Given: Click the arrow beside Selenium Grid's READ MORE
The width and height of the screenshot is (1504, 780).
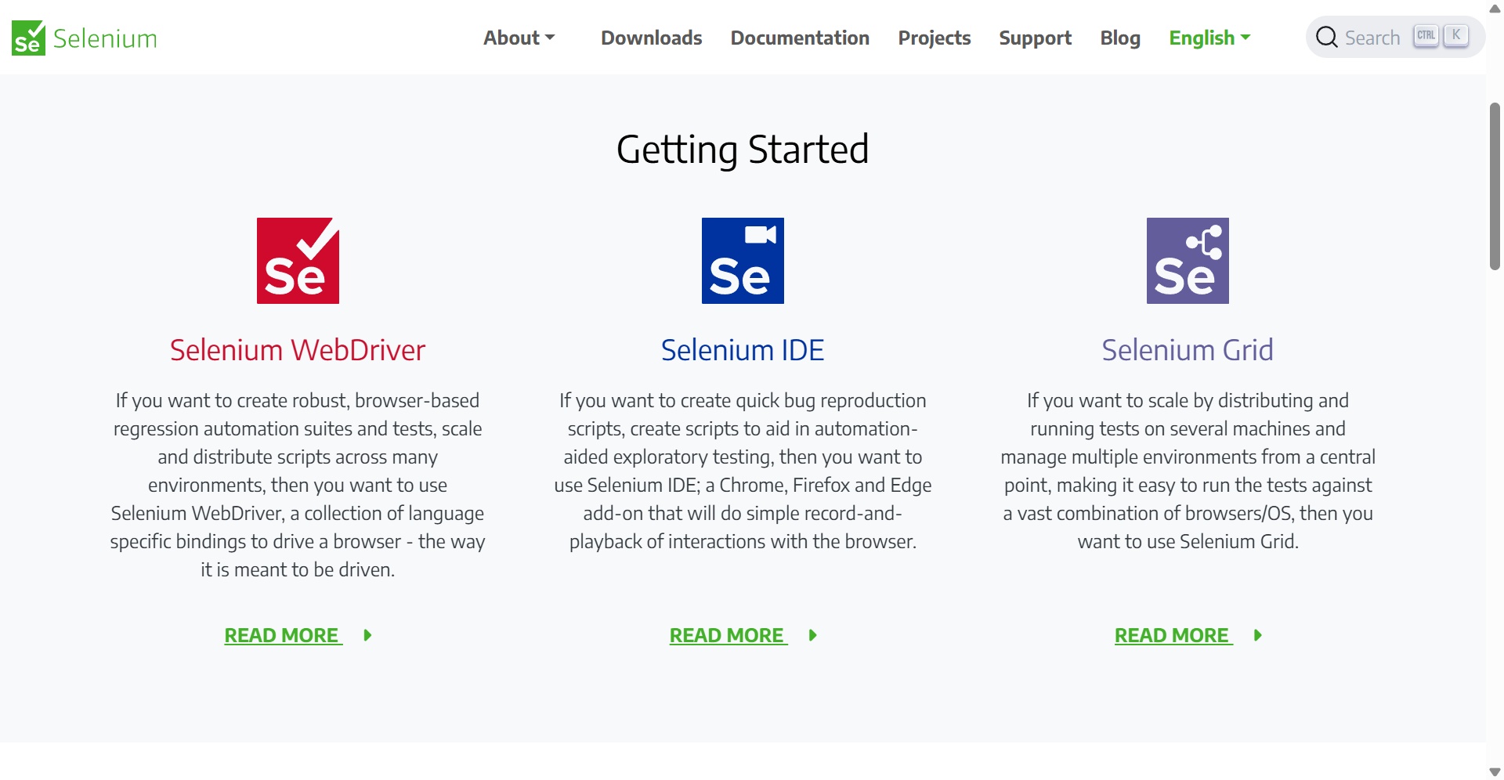Looking at the screenshot, I should [1257, 635].
